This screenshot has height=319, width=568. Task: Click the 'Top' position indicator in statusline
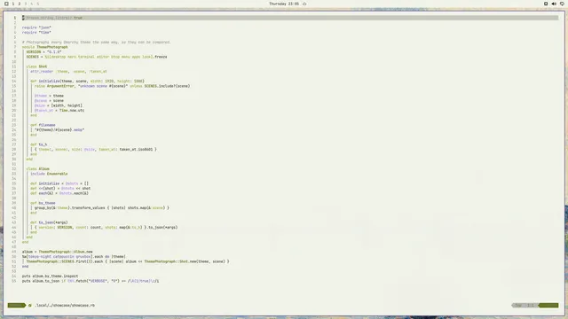coord(518,305)
